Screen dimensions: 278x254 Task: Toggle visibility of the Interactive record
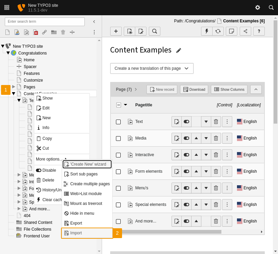186,155
